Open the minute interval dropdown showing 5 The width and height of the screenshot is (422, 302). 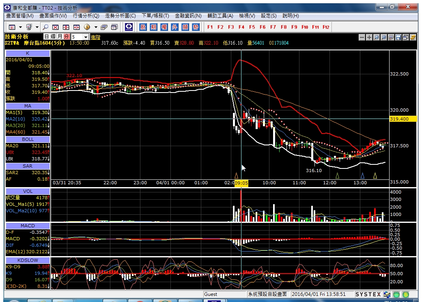[x=86, y=37]
